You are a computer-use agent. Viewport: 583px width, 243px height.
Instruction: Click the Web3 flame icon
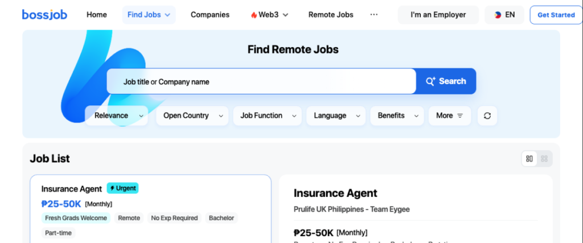coord(254,15)
